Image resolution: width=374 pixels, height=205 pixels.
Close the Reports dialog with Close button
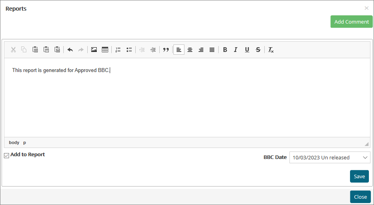pyautogui.click(x=360, y=197)
